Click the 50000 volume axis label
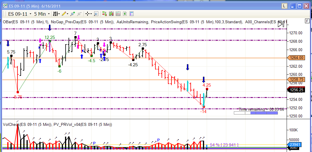 click(x=295, y=140)
